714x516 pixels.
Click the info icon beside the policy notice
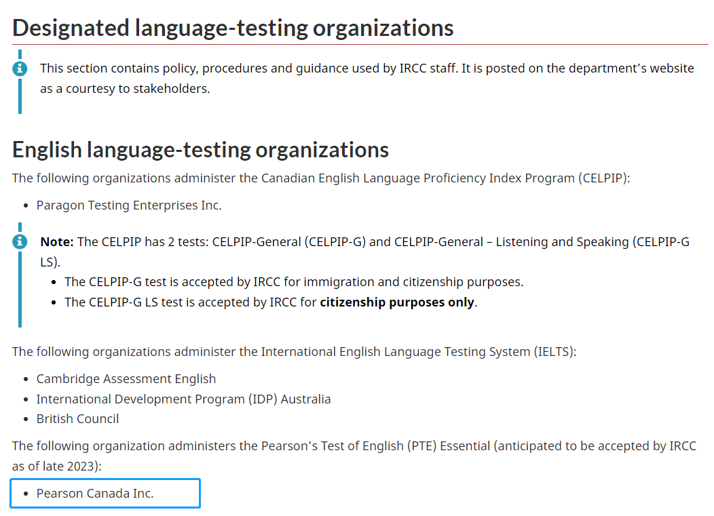20,68
